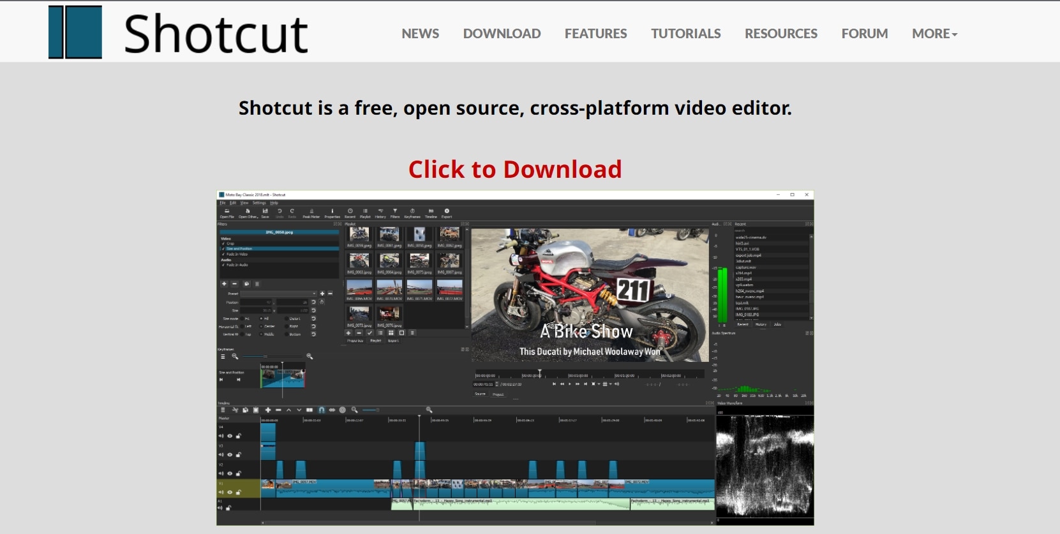Click Recent toolbar icon with clock symbol
Image resolution: width=1060 pixels, height=534 pixels.
click(x=350, y=213)
